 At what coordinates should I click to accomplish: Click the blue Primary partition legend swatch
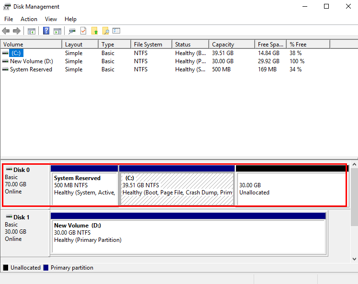pos(46,268)
